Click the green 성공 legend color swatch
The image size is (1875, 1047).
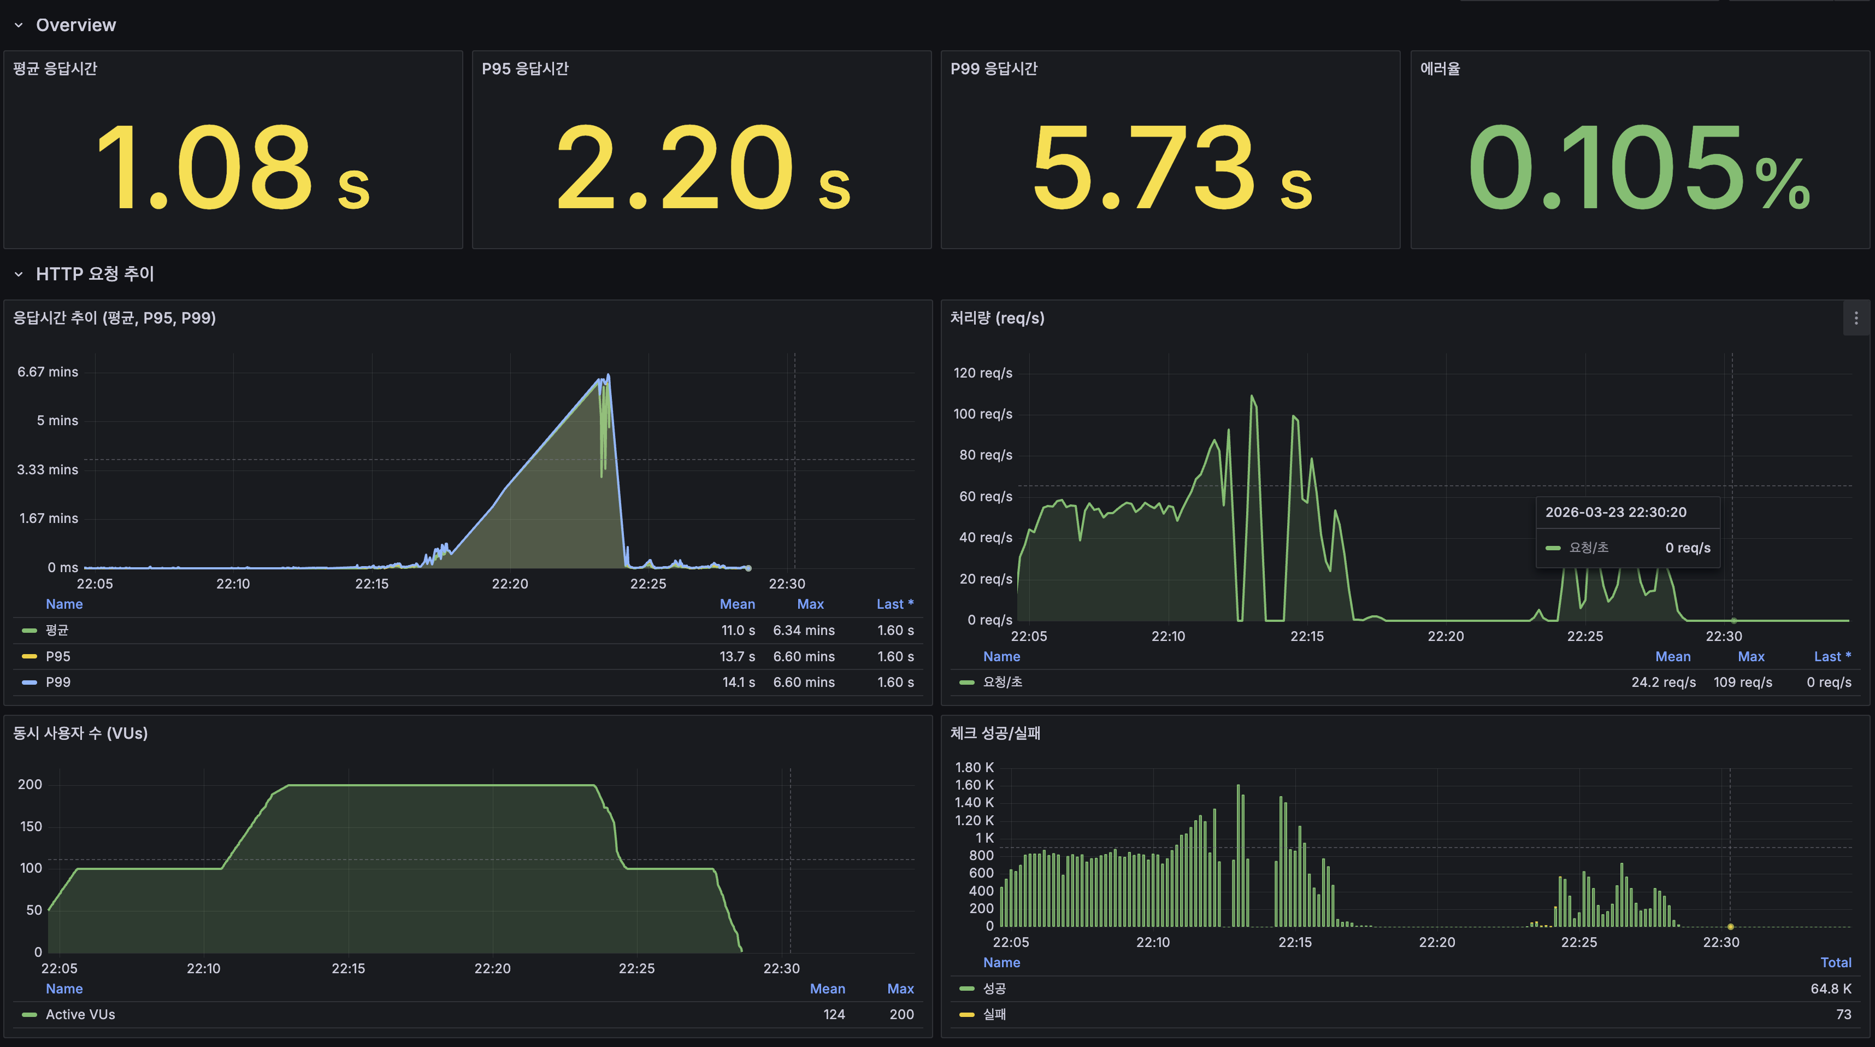(x=966, y=988)
